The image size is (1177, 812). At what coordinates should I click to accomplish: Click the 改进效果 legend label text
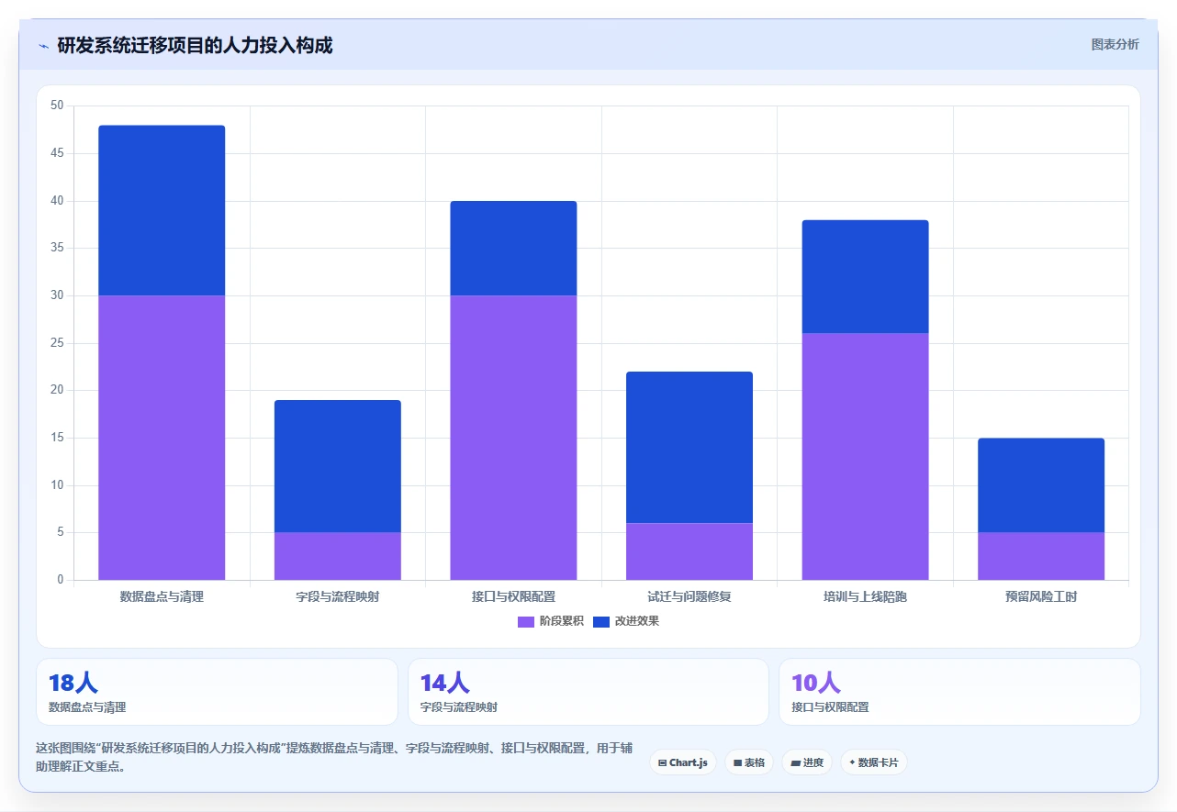637,621
